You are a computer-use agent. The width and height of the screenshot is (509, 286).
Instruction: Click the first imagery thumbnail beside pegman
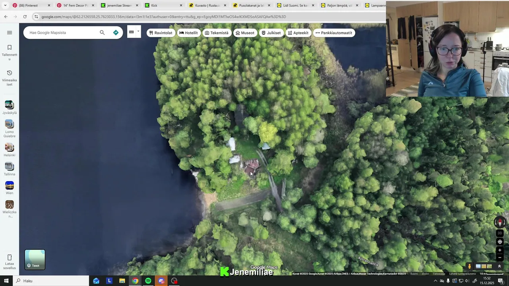pos(478,267)
